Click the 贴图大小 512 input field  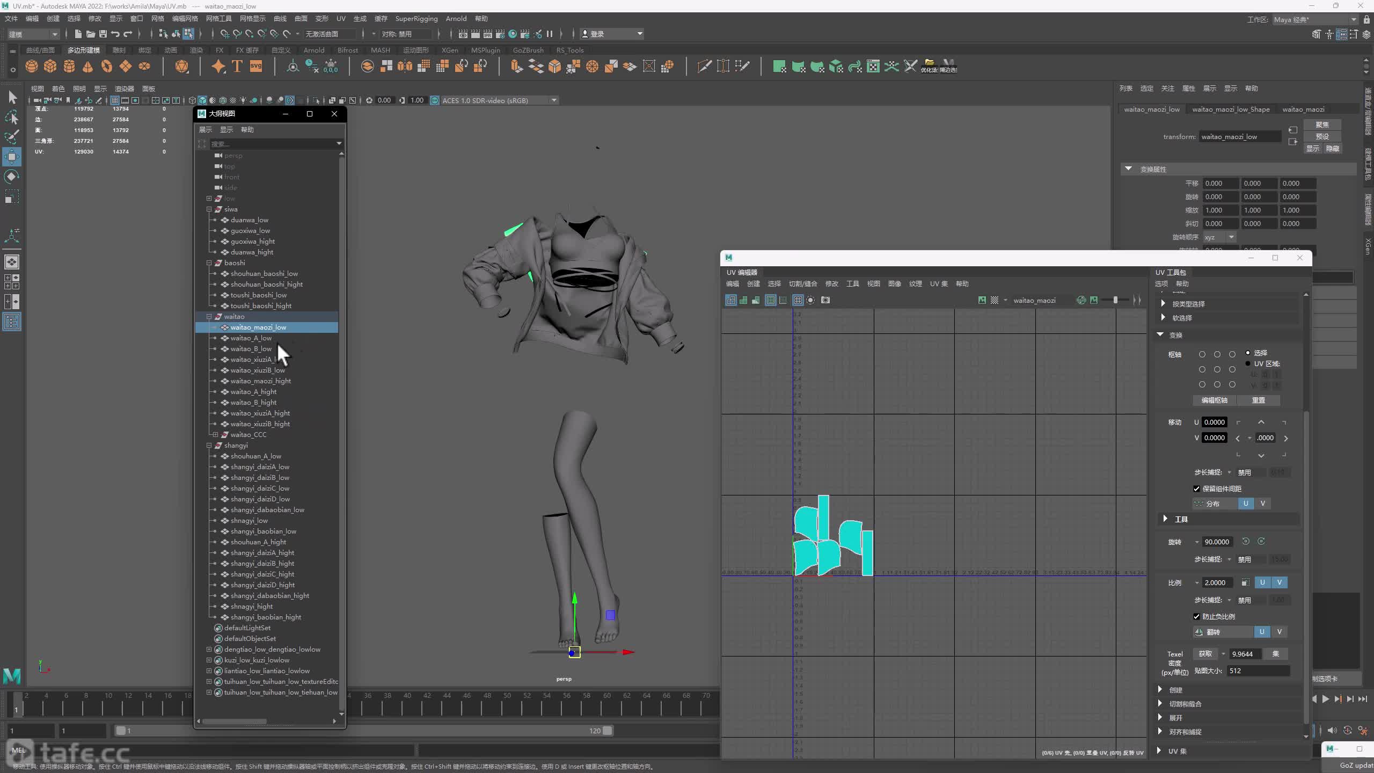tap(1258, 670)
